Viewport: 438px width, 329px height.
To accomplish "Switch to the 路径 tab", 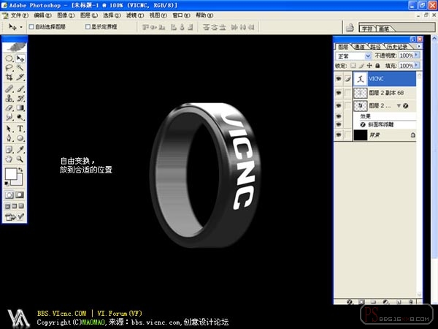I will (x=375, y=47).
